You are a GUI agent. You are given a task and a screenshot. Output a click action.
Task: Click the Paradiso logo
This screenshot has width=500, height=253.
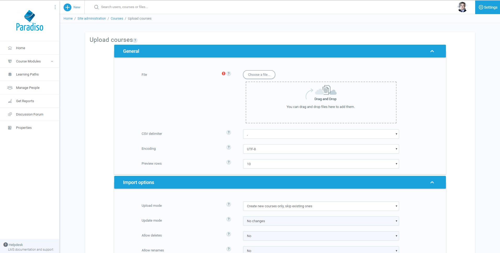30,21
